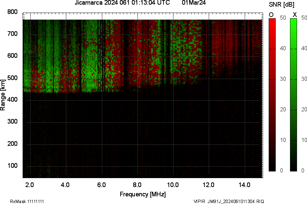This screenshot has height=204, width=307.
Task: Click the VIPIR JM91J .RIQ filename label
Action: click(x=229, y=201)
